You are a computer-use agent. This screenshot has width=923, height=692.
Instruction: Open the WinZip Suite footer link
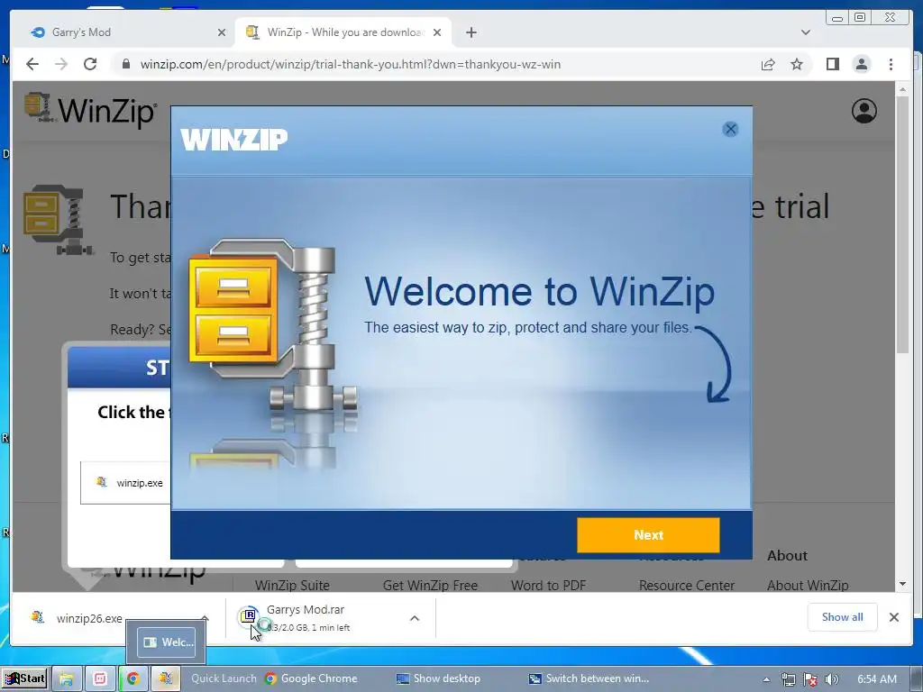click(292, 585)
